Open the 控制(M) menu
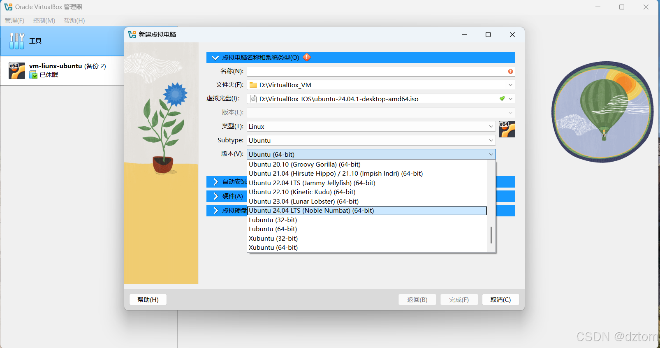 coord(44,21)
